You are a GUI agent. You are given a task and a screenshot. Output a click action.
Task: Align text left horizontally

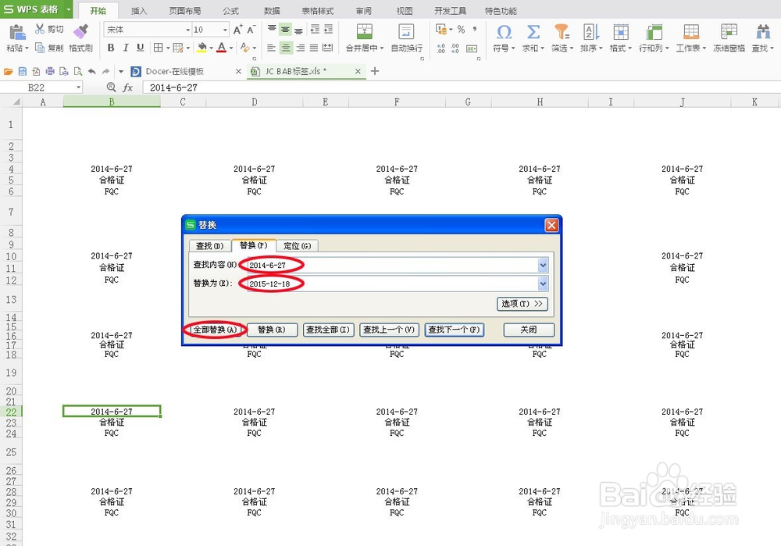click(x=272, y=48)
